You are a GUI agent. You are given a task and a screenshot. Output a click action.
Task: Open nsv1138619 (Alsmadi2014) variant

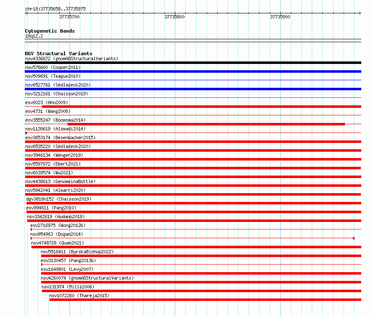click(55, 129)
